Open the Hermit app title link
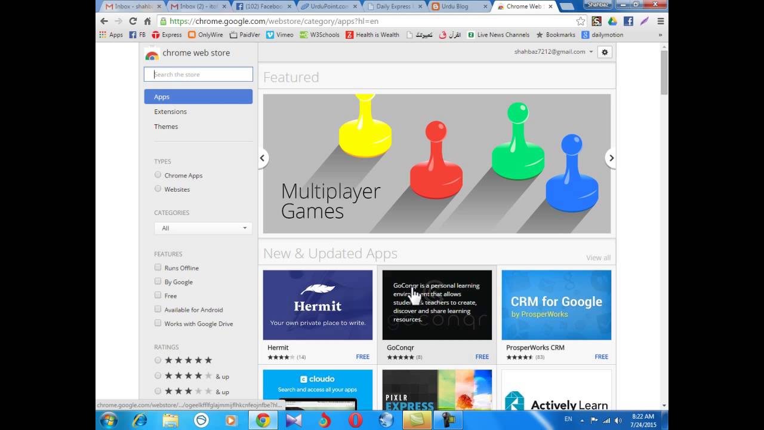Screen dimensions: 764x430 278,348
